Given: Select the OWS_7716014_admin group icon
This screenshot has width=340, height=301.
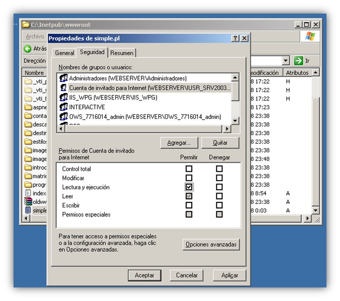Looking at the screenshot, I should pos(63,117).
